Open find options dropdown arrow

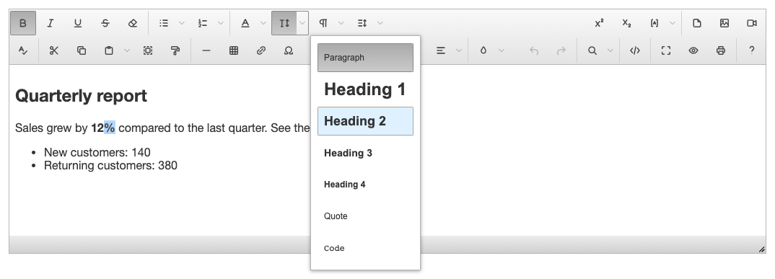click(x=610, y=50)
